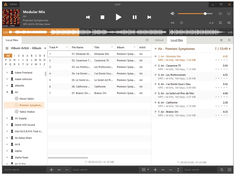
Task: Mute audio using the speaker icon
Action: (172, 14)
